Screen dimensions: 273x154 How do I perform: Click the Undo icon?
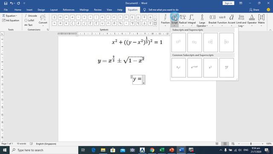pos(12,3)
